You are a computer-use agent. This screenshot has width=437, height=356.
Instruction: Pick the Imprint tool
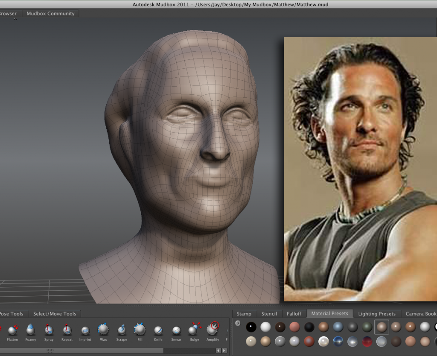[85, 330]
